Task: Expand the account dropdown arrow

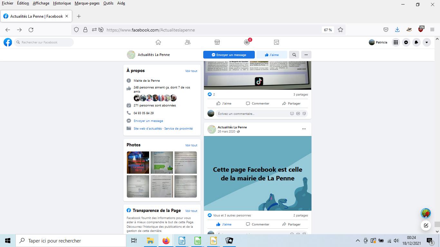Action: point(427,42)
